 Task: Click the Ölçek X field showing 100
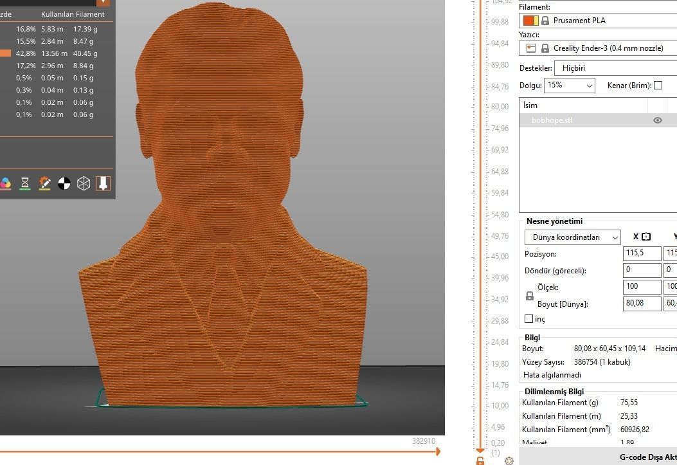pos(642,287)
